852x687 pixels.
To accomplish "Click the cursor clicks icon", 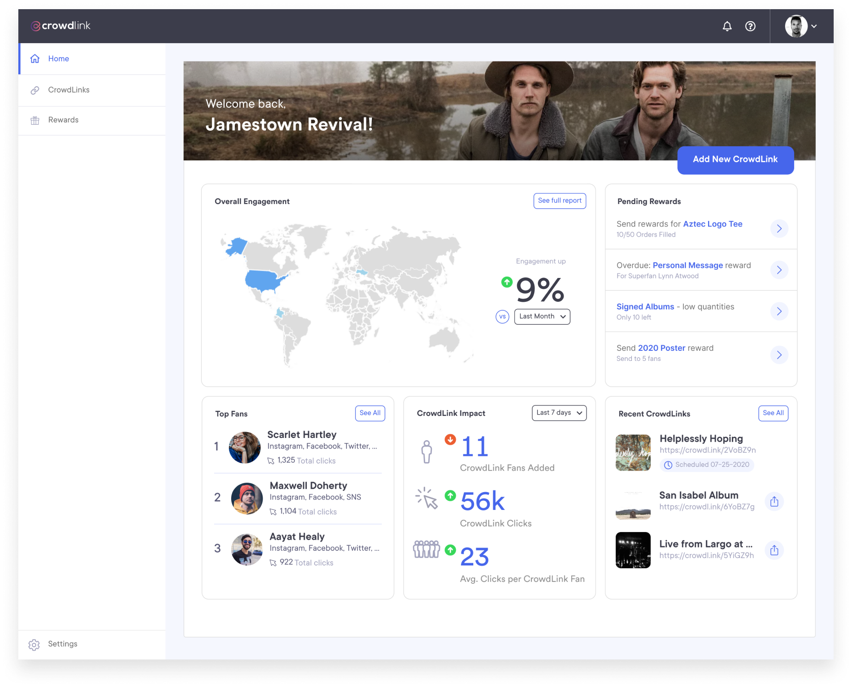I will pos(426,498).
